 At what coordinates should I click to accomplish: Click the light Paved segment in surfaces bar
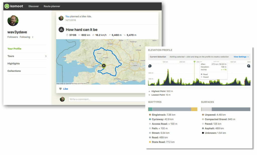click(207, 109)
